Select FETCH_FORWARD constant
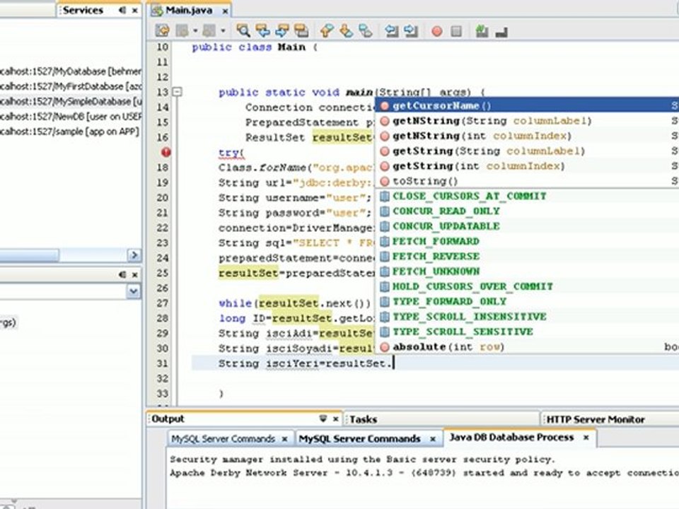This screenshot has height=509, width=679. tap(526, 242)
